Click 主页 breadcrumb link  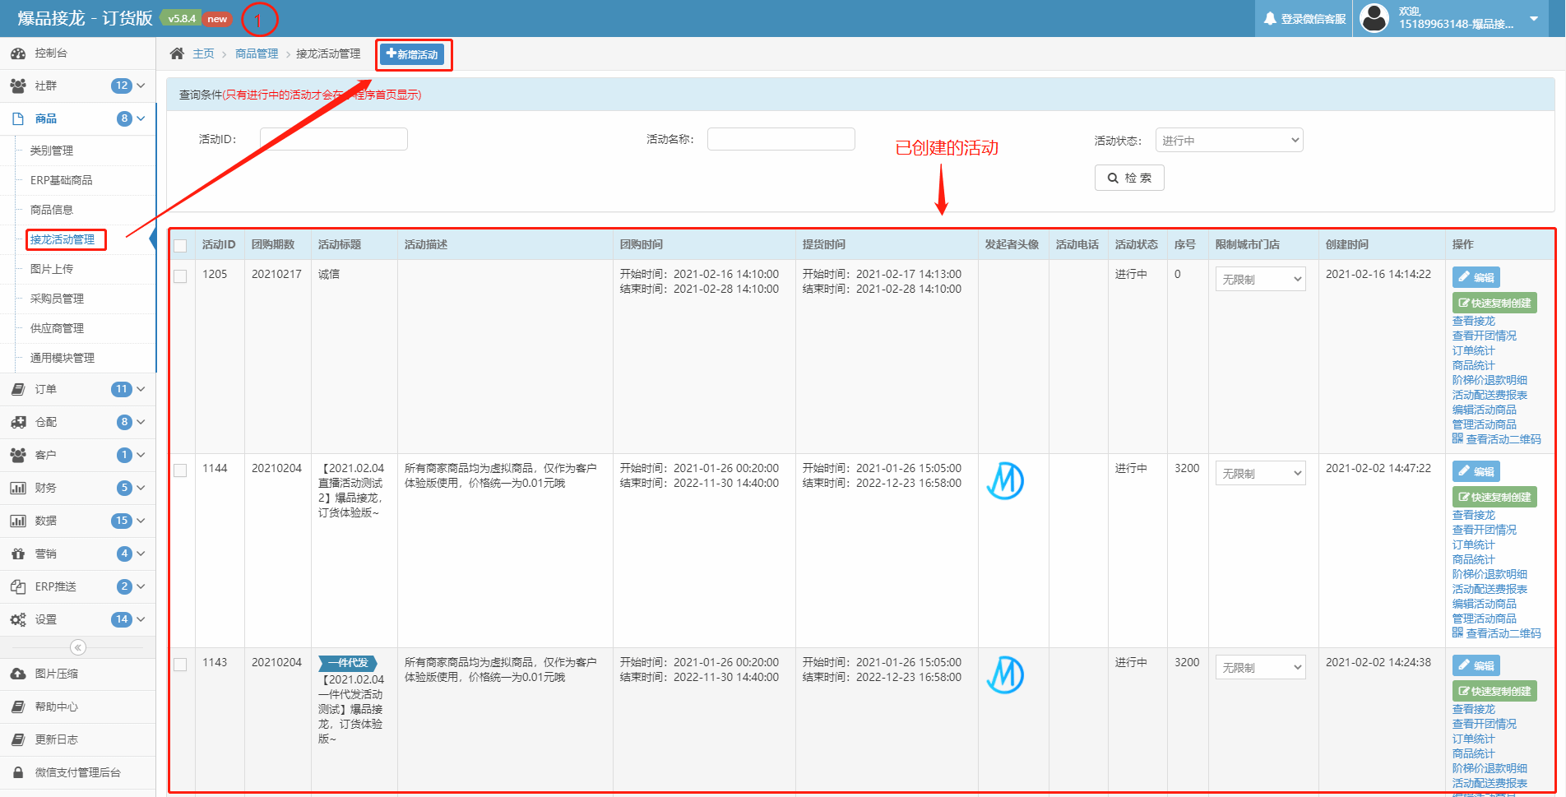pos(203,53)
